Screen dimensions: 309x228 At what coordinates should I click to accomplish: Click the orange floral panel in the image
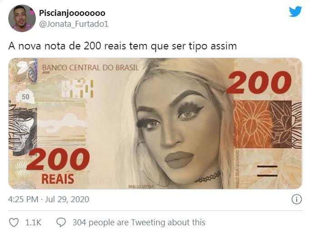click(x=263, y=124)
